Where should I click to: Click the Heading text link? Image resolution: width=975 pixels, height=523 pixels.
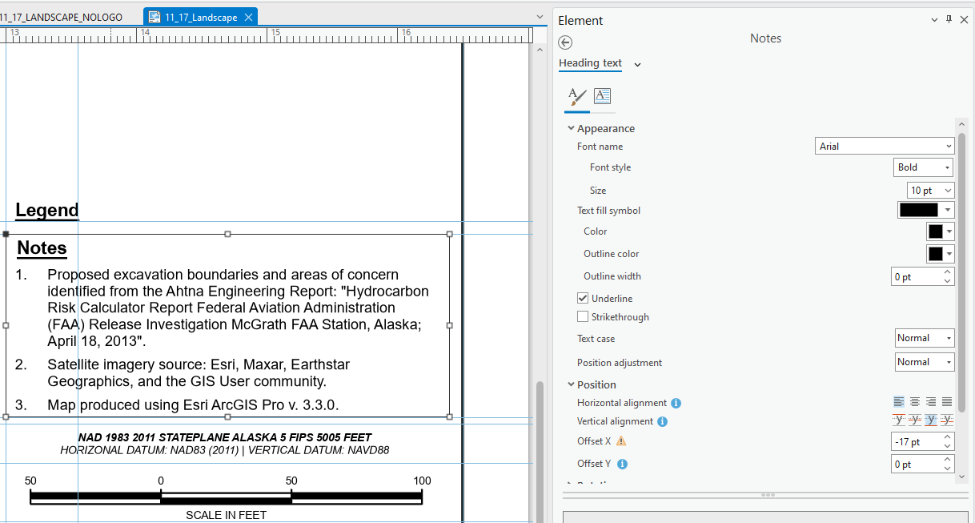coord(590,63)
